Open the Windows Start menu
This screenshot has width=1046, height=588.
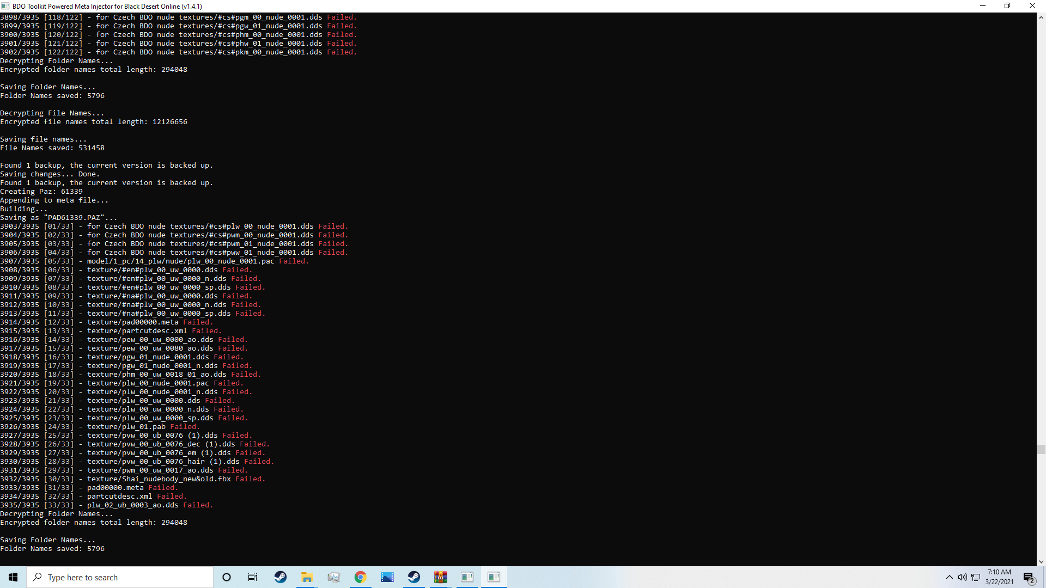pos(13,577)
